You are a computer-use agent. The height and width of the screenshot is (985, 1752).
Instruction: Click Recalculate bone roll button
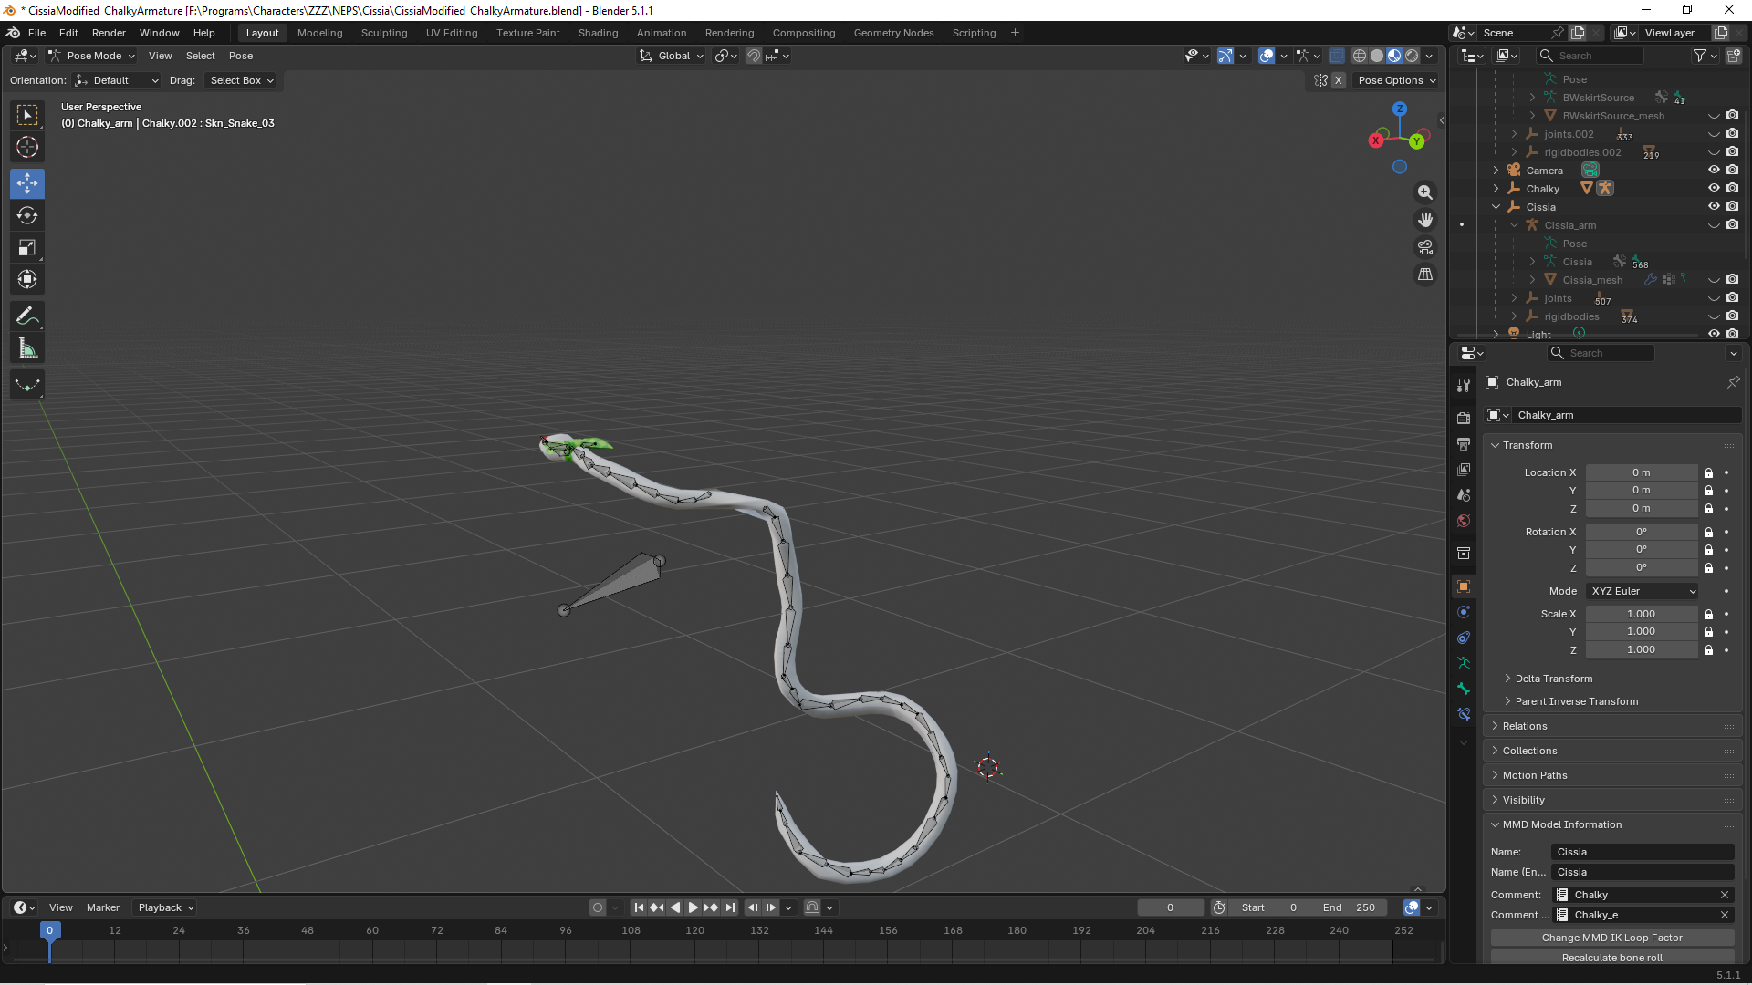coord(1612,958)
